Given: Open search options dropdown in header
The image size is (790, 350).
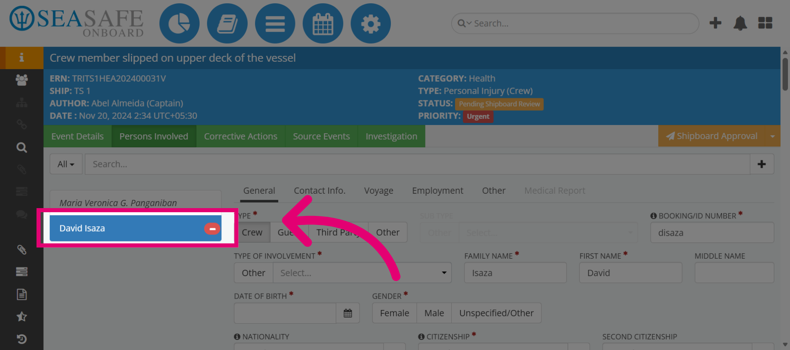Looking at the screenshot, I should [x=465, y=23].
